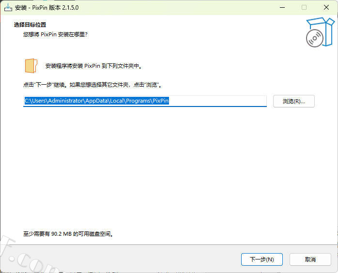Minimize the PixPin installer window
The height and width of the screenshot is (273, 338).
coord(282,8)
